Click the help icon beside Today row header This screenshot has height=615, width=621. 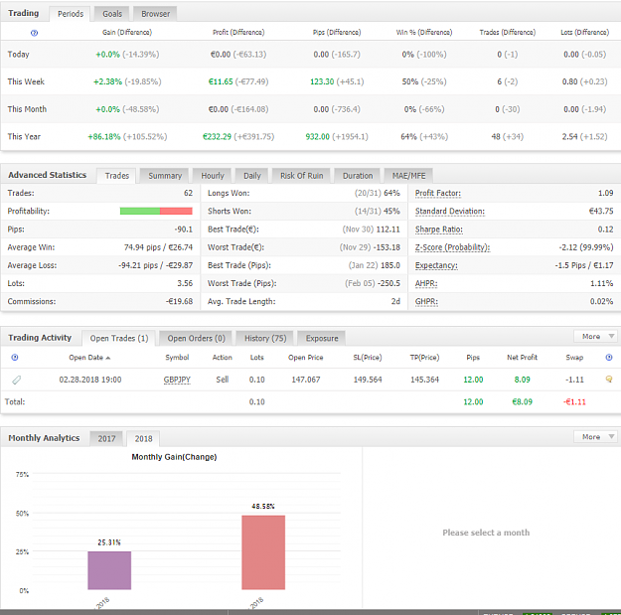pyautogui.click(x=34, y=33)
